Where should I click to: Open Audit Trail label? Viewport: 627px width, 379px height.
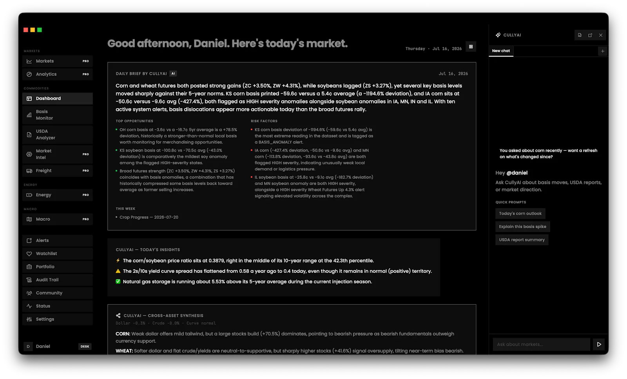[x=47, y=280]
